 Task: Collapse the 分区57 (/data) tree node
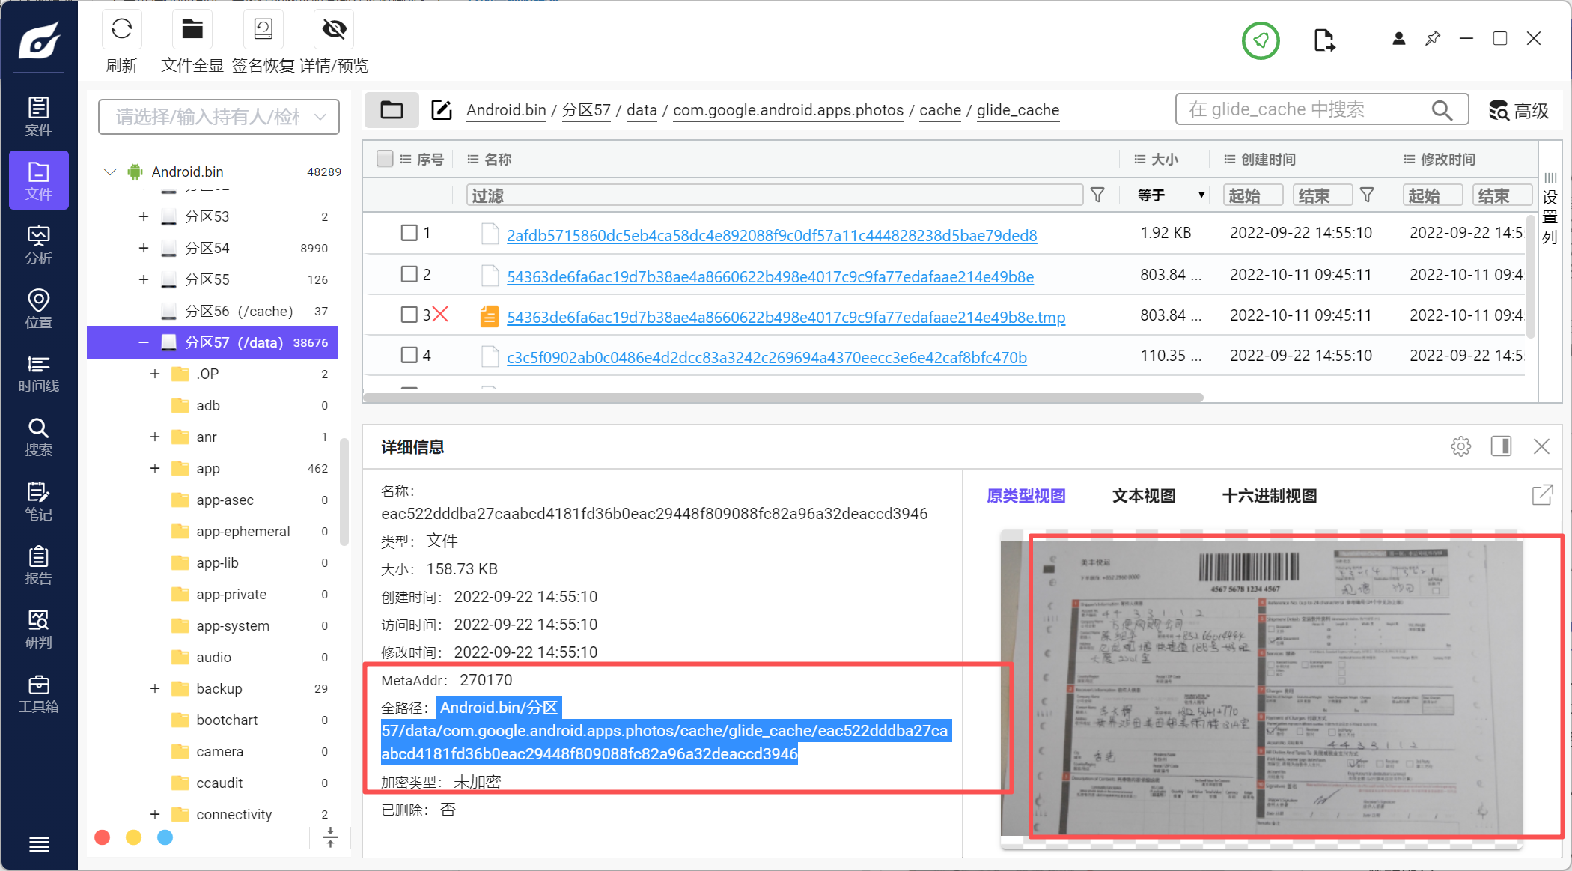pyautogui.click(x=143, y=342)
